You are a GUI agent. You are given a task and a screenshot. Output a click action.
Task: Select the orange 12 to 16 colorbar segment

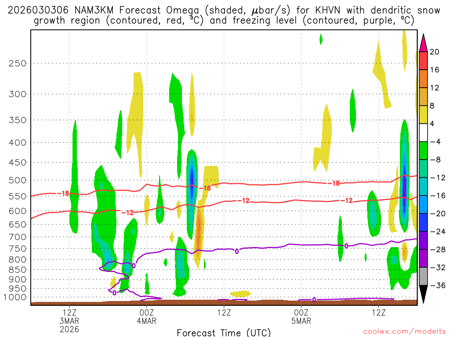[x=423, y=79]
